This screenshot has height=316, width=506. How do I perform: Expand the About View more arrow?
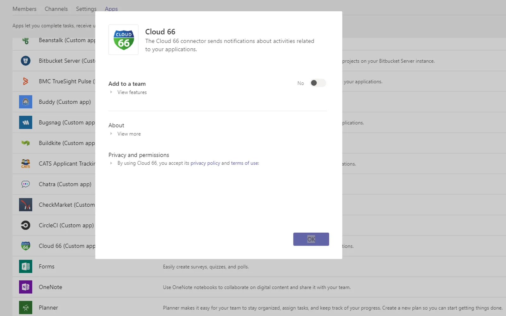[111, 134]
